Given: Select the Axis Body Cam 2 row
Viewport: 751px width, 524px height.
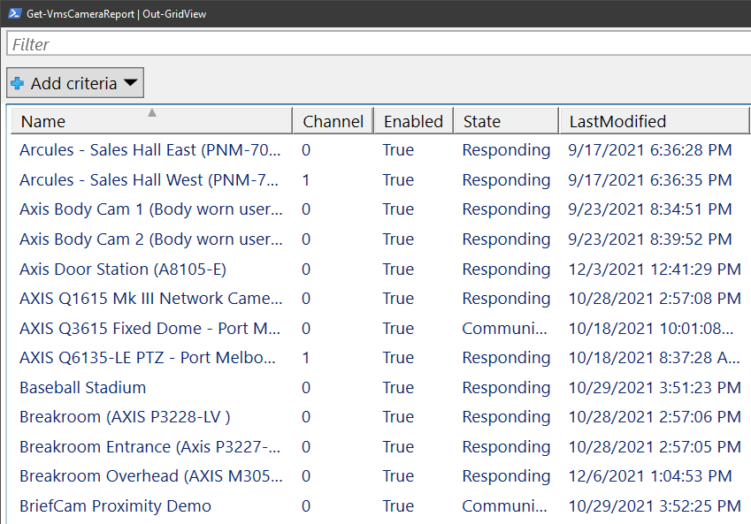Looking at the screenshot, I should point(380,239).
